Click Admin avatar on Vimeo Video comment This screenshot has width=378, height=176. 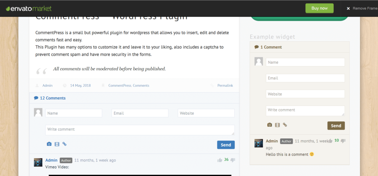pyautogui.click(x=38, y=162)
